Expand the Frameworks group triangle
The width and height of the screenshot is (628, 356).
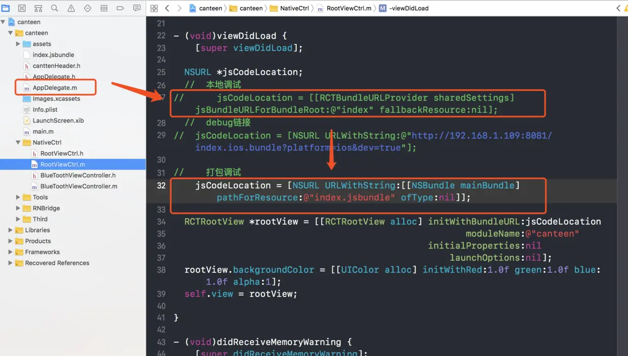click(11, 252)
